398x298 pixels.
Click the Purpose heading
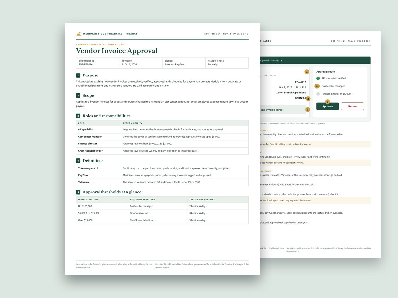pos(90,75)
